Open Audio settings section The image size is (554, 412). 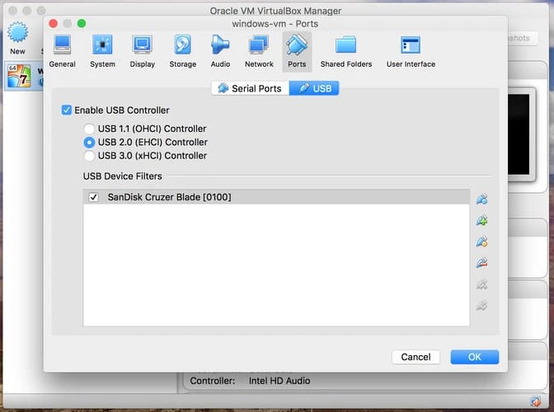[x=220, y=52]
